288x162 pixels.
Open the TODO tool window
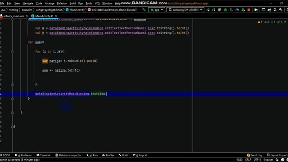(5, 155)
